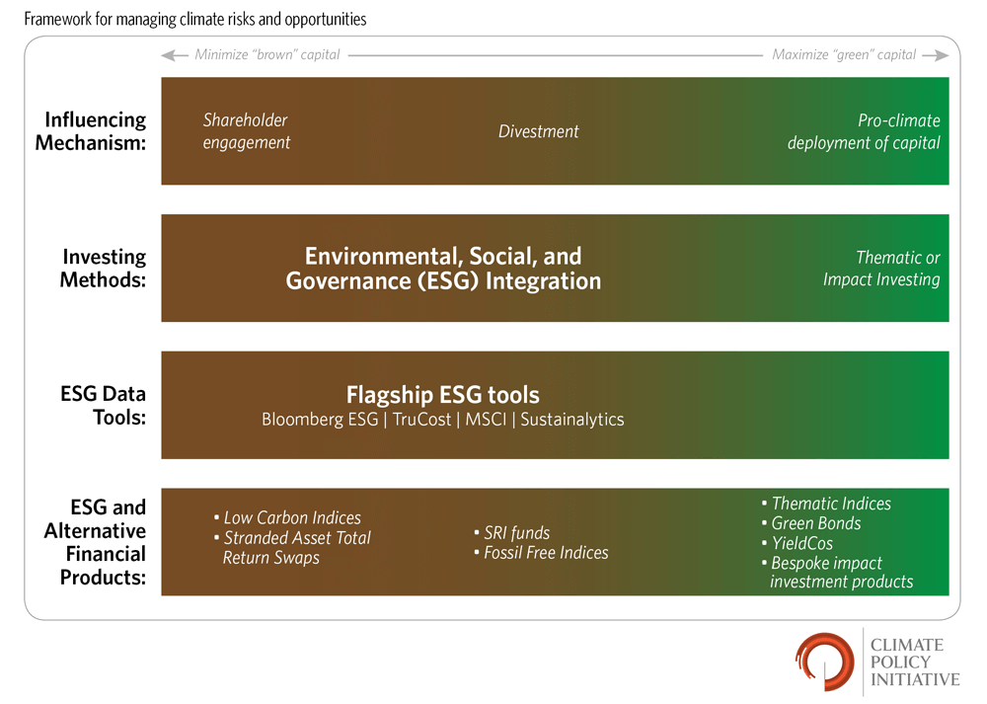
Task: Click the right-pointing arrow beside Maximize green capital
Action: [x=936, y=55]
